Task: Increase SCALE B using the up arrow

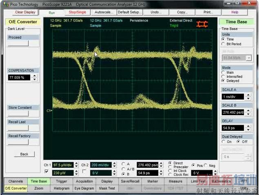Action: (x=248, y=110)
